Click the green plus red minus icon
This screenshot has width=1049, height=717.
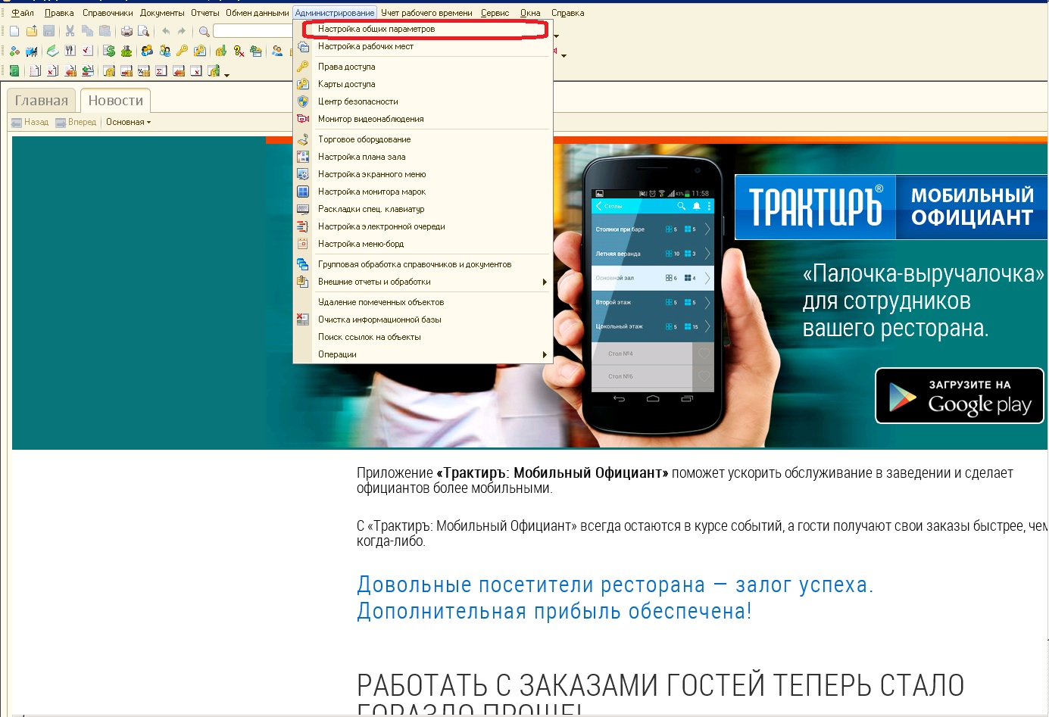click(x=88, y=70)
